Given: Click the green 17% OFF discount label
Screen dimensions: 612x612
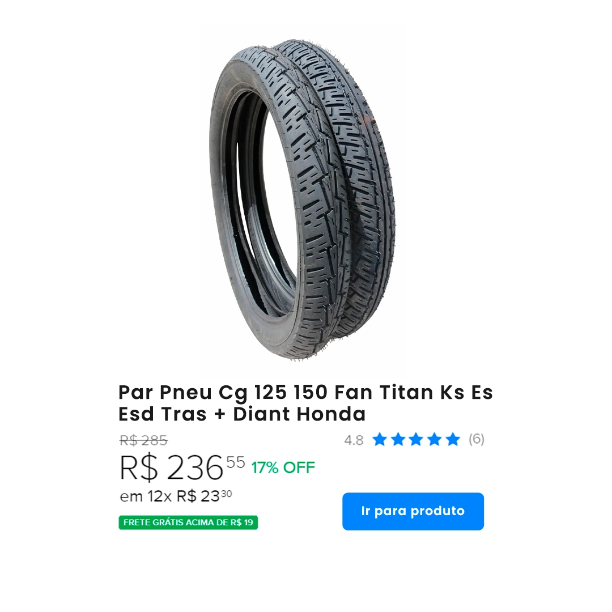Looking at the screenshot, I should click(x=283, y=467).
